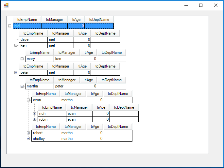The width and height of the screenshot is (224, 168).
Task: Select the mary name cell
Action: coord(40,59)
